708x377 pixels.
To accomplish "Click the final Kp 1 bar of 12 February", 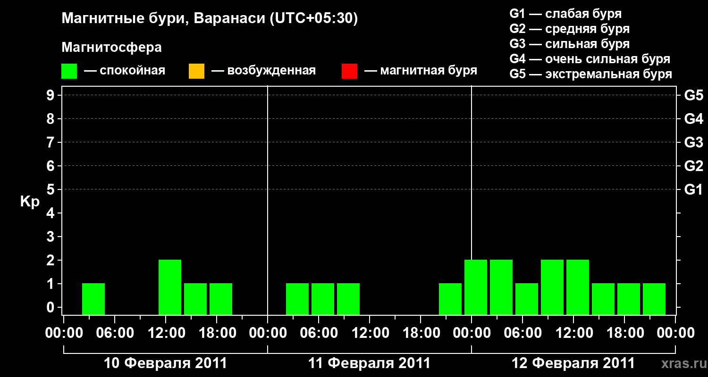I will tap(654, 299).
